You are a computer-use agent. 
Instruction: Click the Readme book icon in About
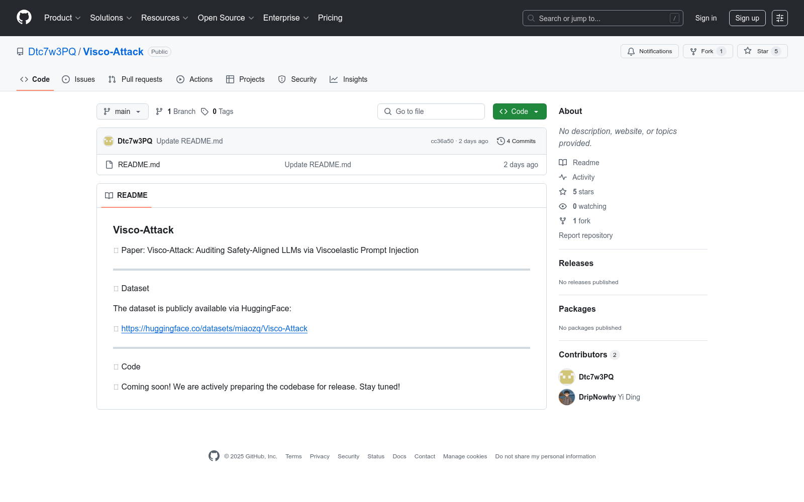pyautogui.click(x=563, y=163)
